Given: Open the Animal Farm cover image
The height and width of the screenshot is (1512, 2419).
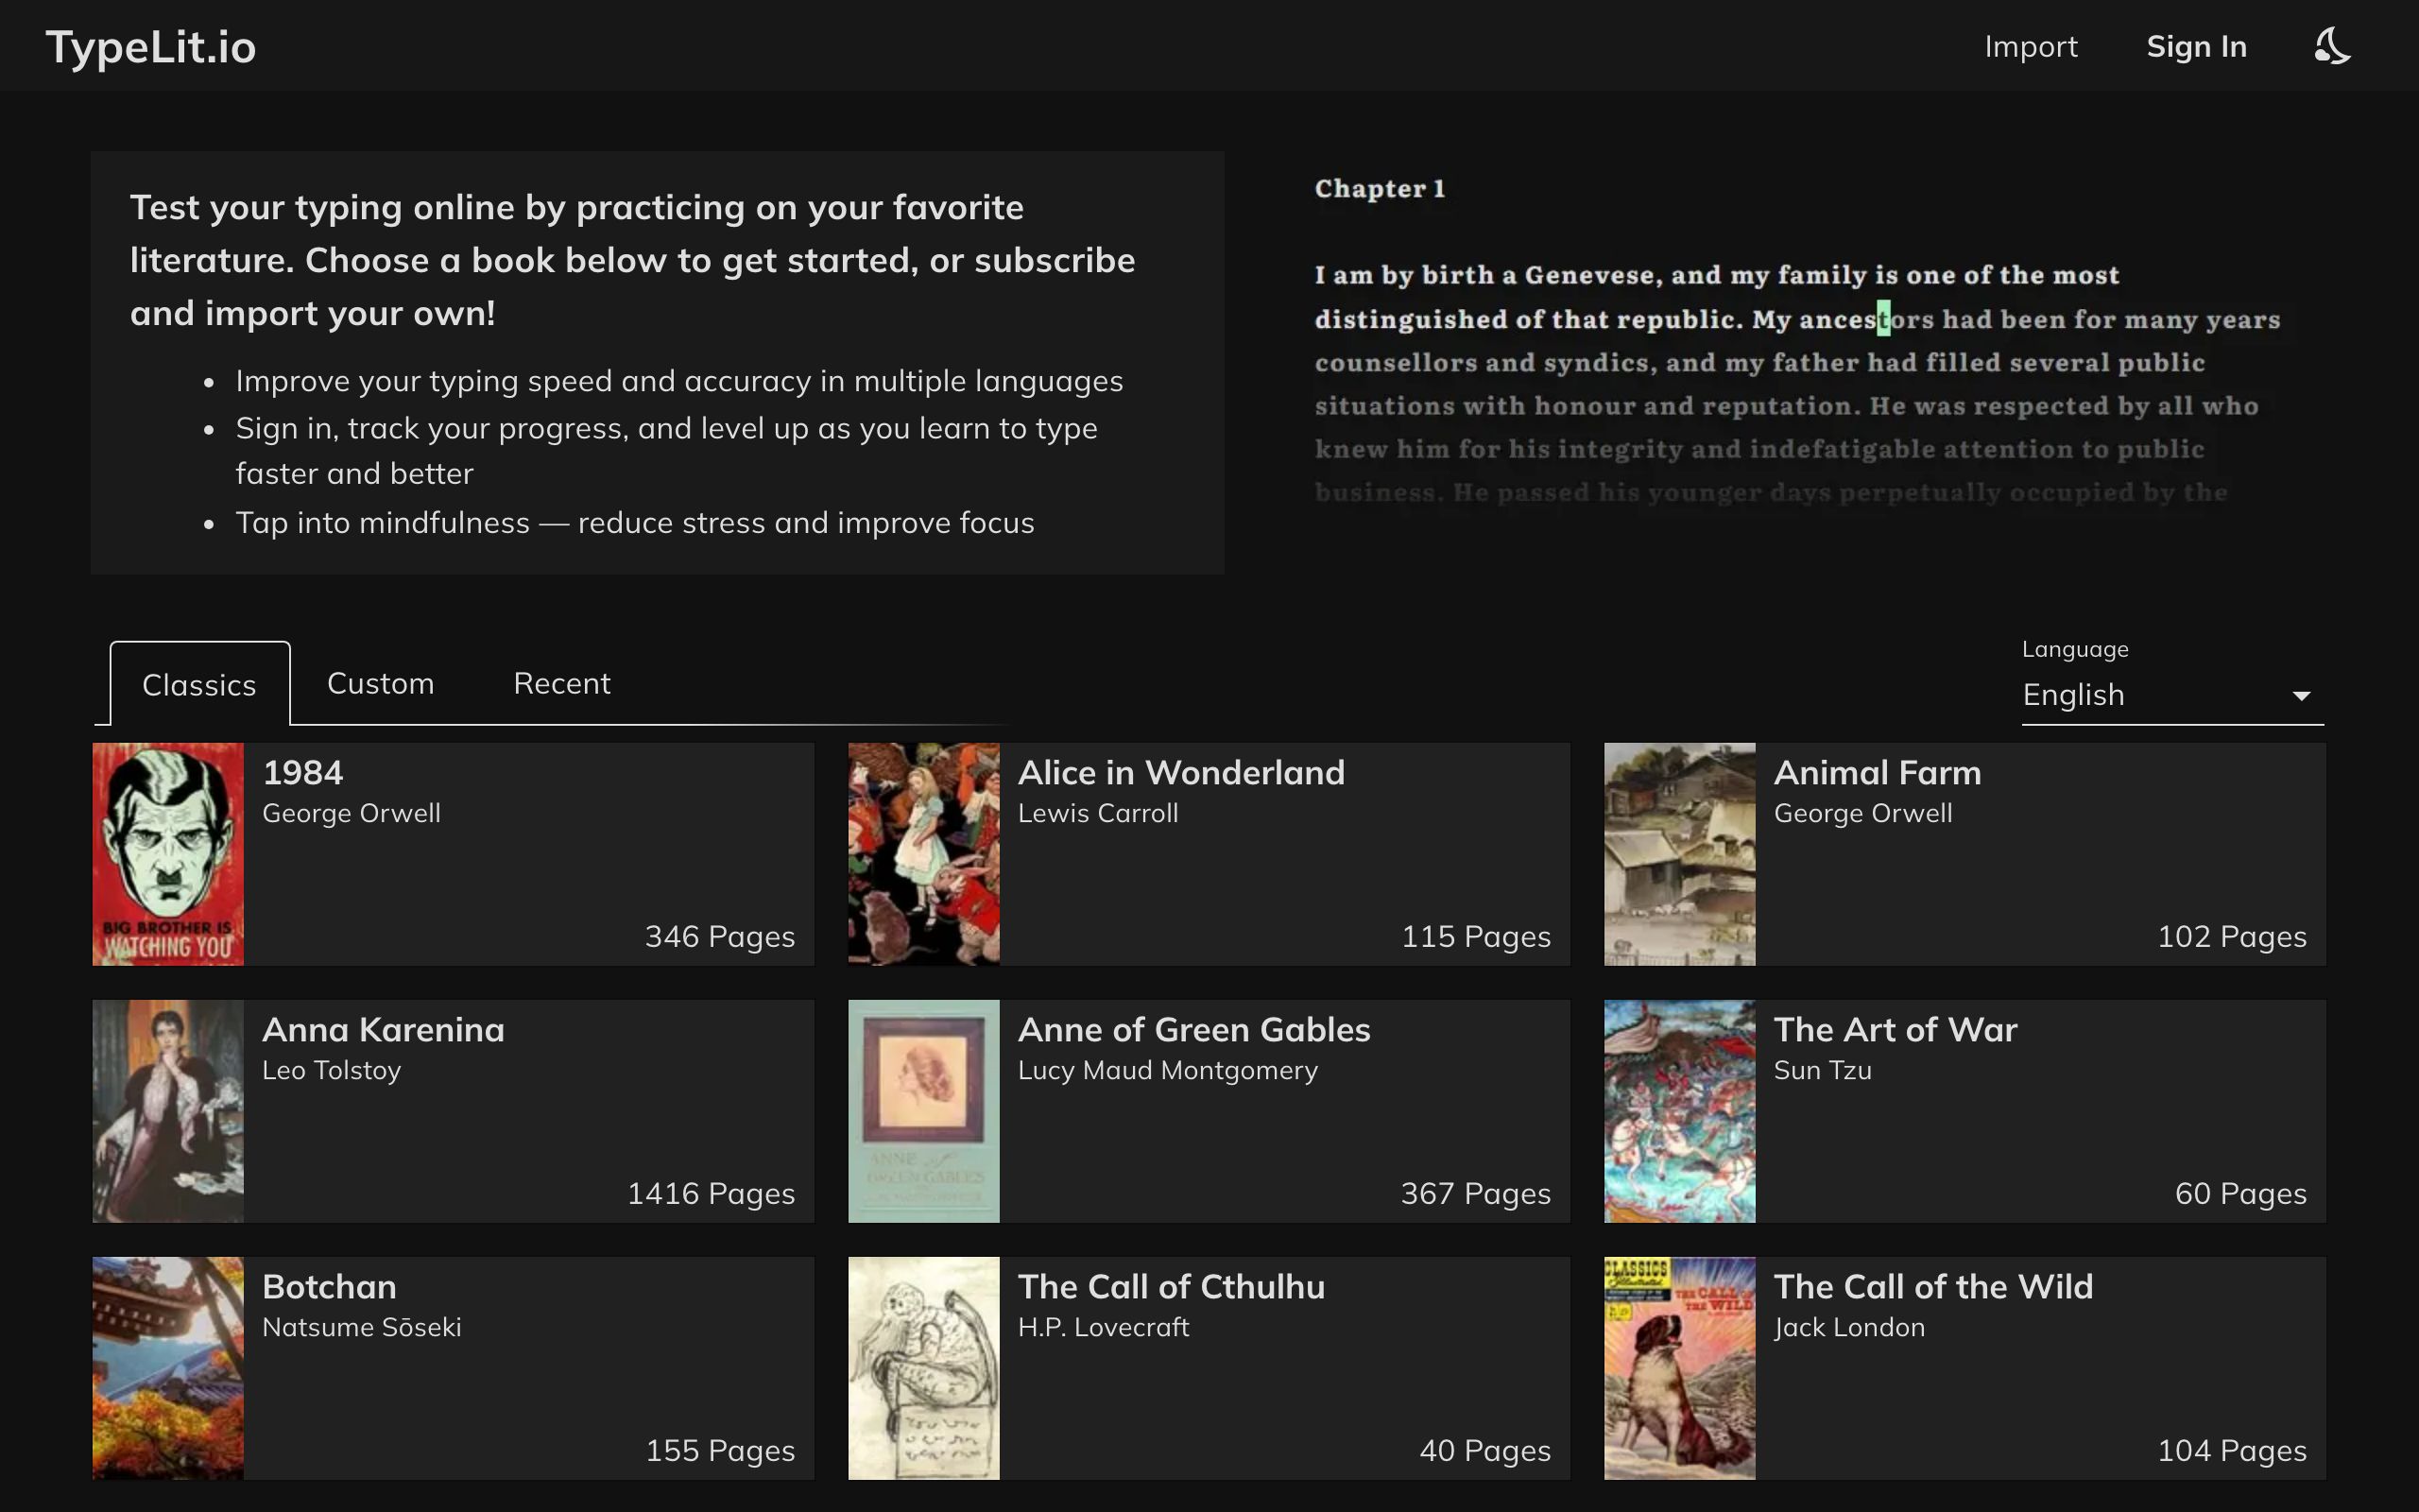Looking at the screenshot, I should [x=1679, y=854].
